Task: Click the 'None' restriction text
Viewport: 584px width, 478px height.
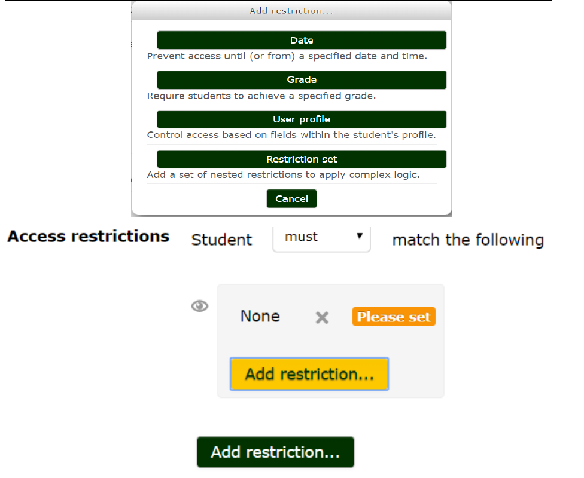Action: point(260,316)
